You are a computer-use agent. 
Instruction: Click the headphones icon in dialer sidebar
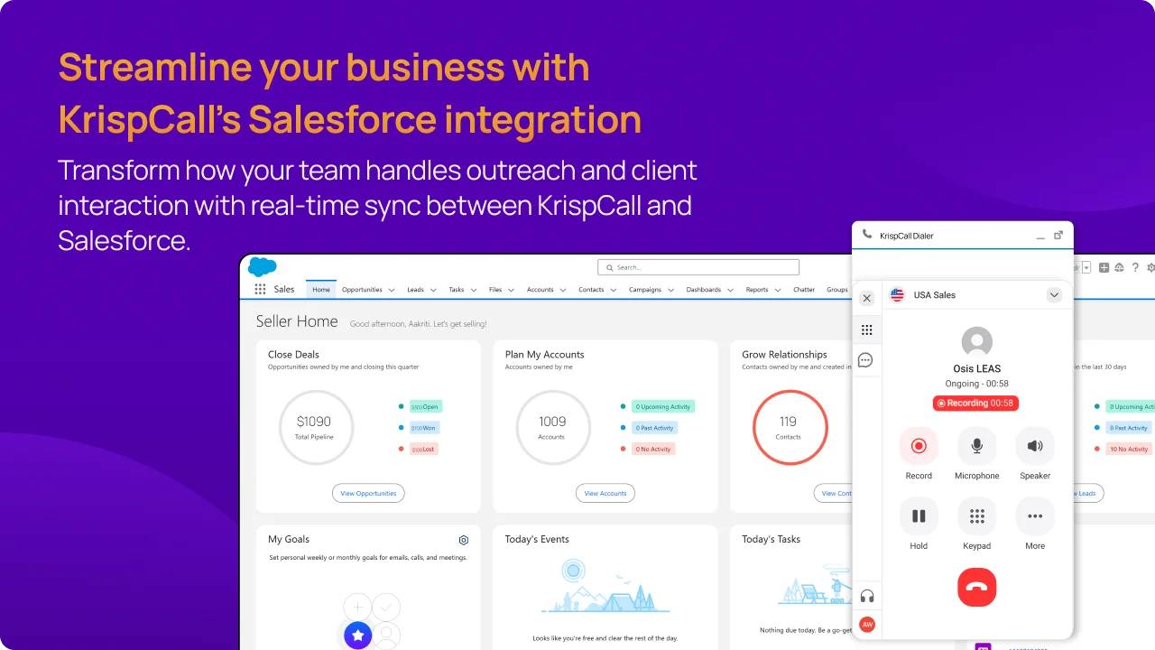tap(867, 596)
